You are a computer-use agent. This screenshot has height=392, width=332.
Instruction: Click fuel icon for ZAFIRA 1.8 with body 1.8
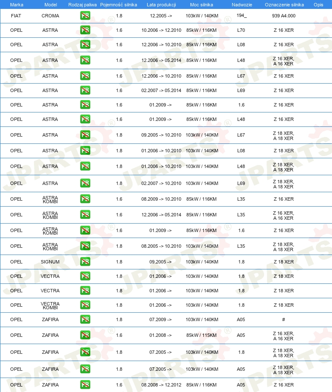tap(85, 352)
